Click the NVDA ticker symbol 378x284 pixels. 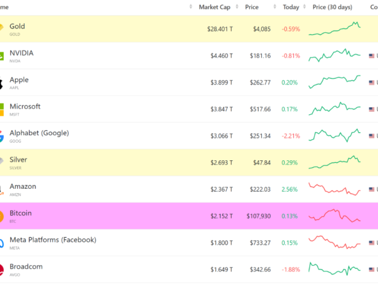coord(15,61)
